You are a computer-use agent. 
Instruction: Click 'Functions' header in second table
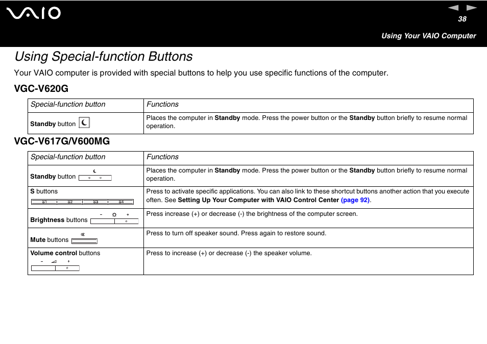[x=162, y=157]
